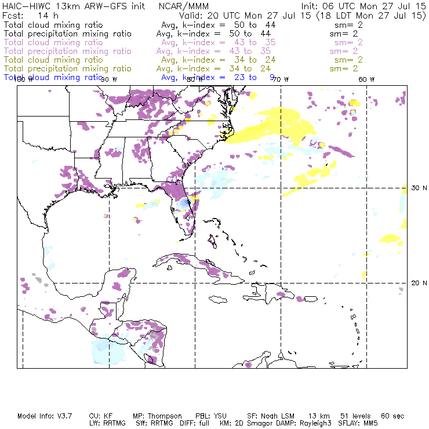Image resolution: width=429 pixels, height=429 pixels.
Task: Click the dark blue cloud patch over northeast Florida
Action: pyautogui.click(x=185, y=203)
